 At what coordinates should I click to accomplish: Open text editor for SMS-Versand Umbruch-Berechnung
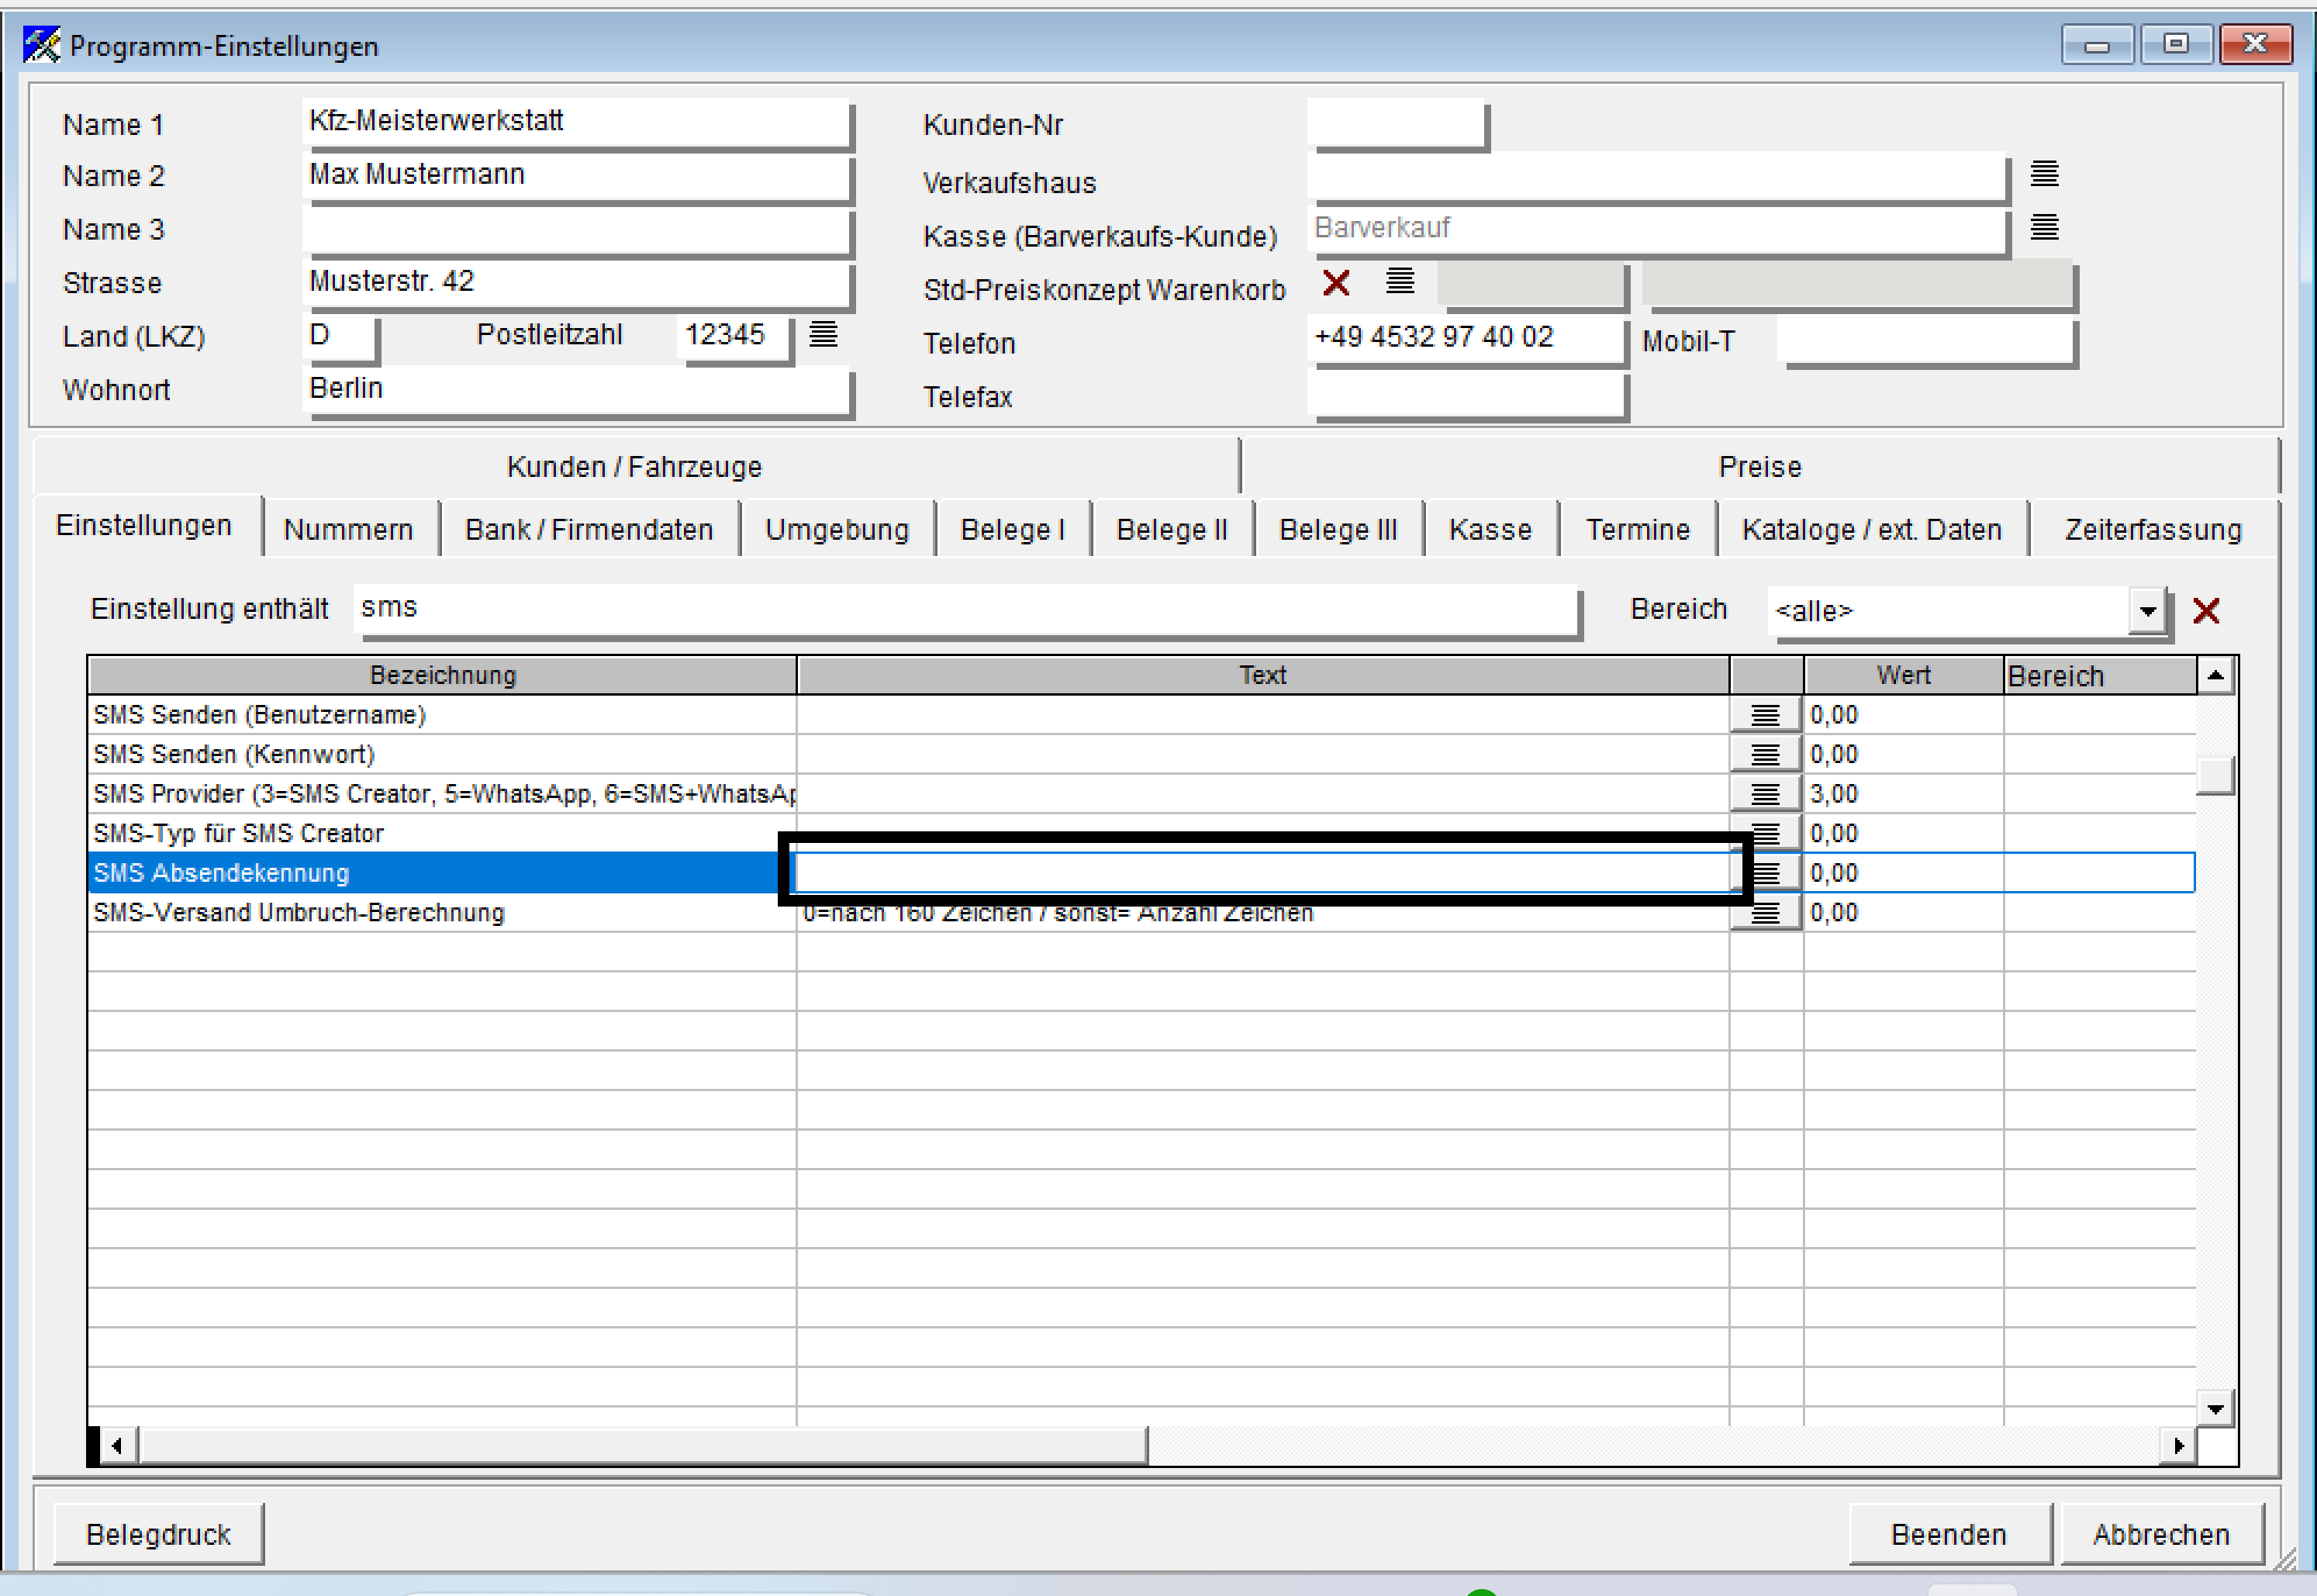point(1765,913)
